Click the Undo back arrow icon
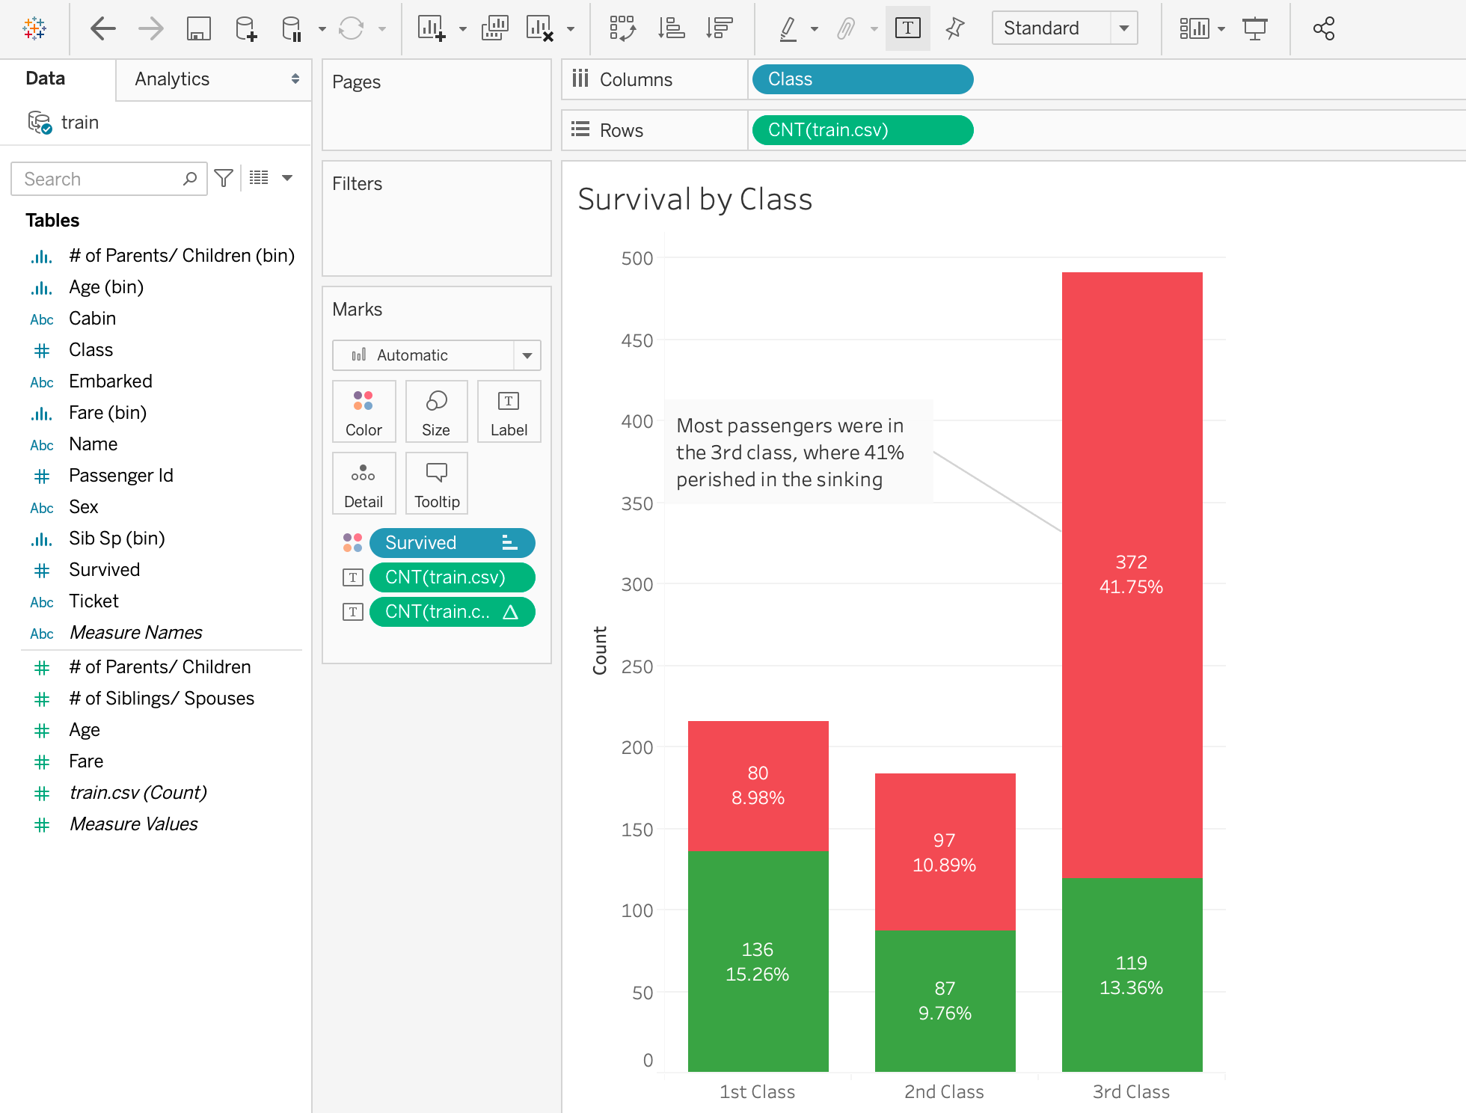The width and height of the screenshot is (1466, 1113). (x=102, y=28)
